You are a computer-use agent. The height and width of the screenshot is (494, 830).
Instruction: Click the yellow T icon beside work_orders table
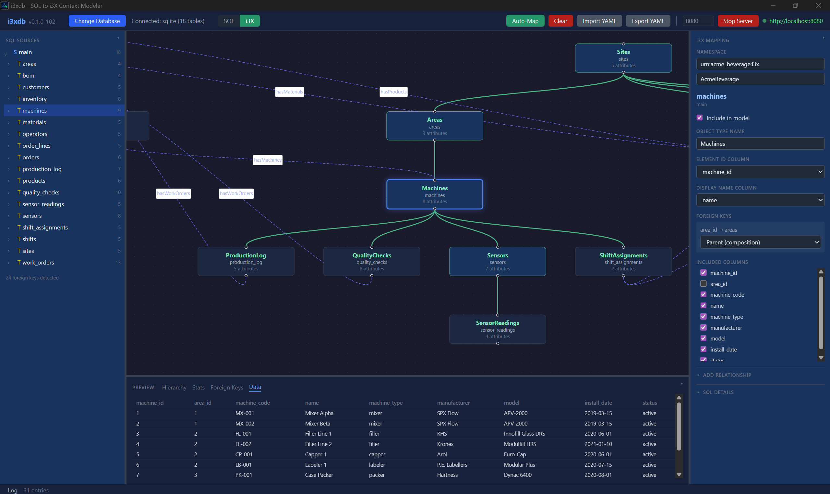coord(19,262)
